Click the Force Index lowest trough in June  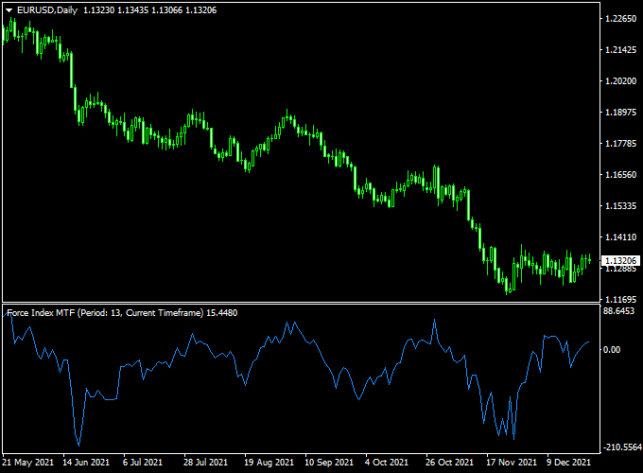tap(78, 445)
